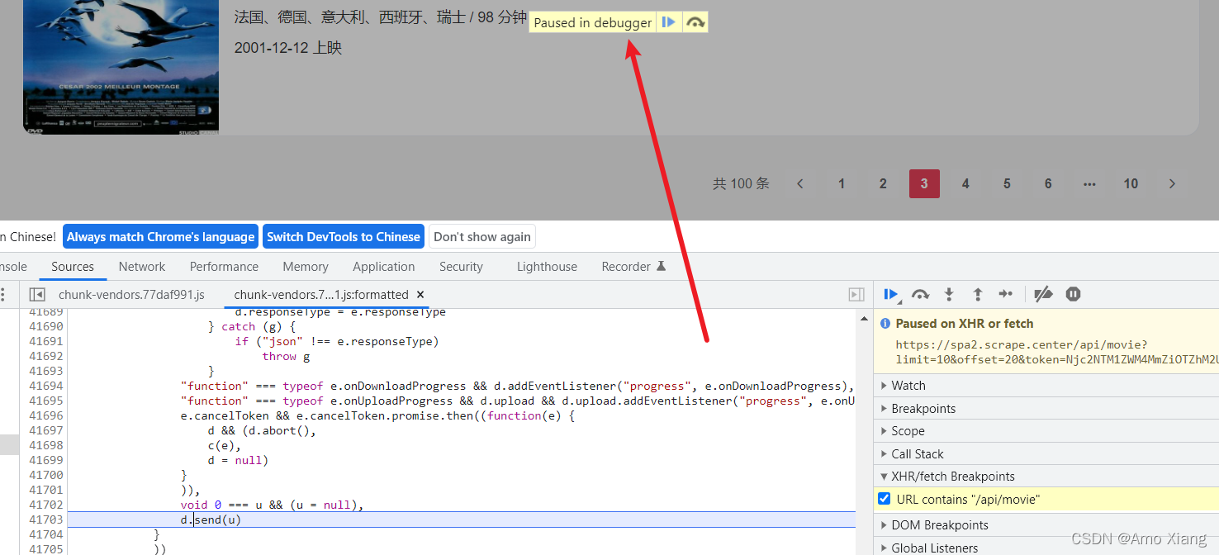Image resolution: width=1219 pixels, height=555 pixels.
Task: Go to page 4
Action: pos(965,183)
